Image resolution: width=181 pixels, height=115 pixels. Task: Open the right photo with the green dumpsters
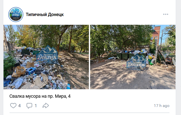[x=133, y=57]
